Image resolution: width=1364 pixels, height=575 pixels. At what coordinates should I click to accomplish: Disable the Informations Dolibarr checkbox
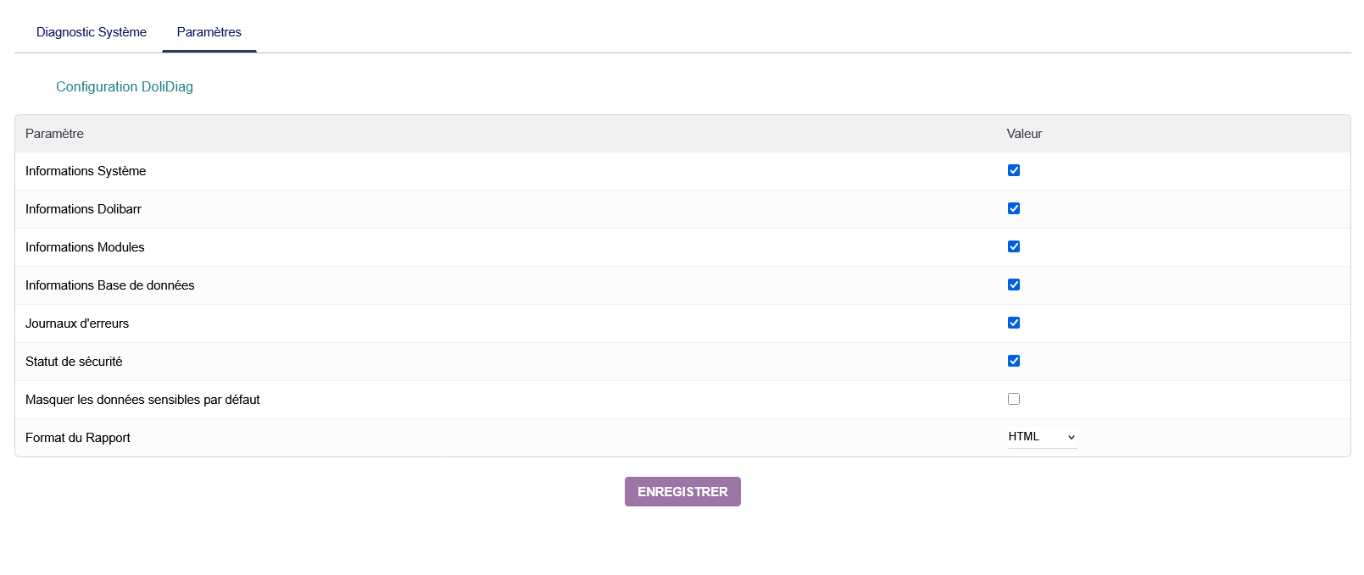pyautogui.click(x=1014, y=208)
